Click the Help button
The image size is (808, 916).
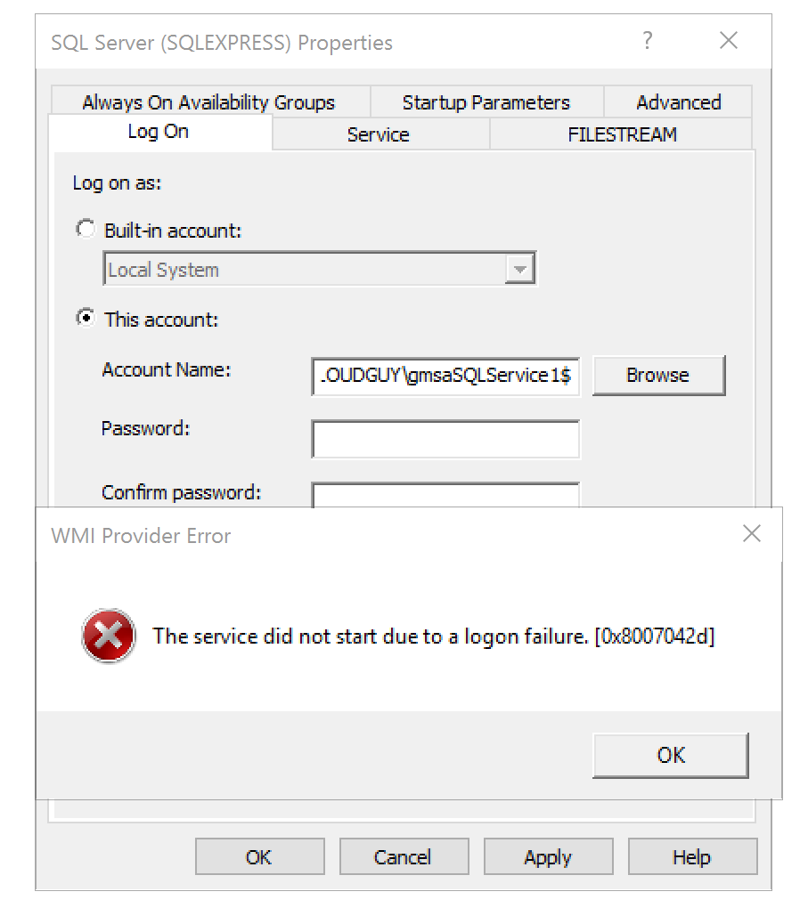pos(692,856)
